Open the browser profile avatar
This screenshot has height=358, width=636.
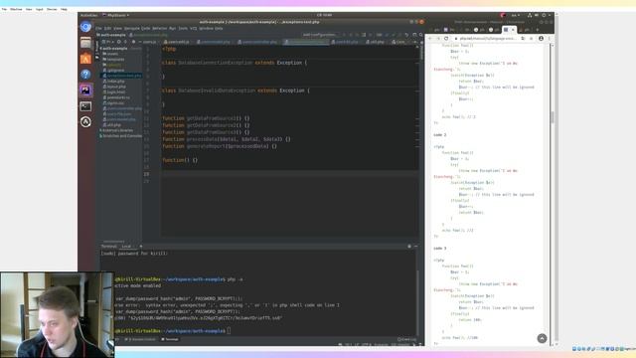click(541, 39)
